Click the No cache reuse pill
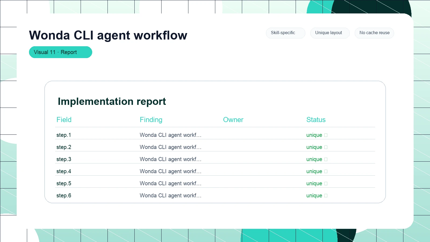Screen dimensions: 430x242 click(x=374, y=33)
